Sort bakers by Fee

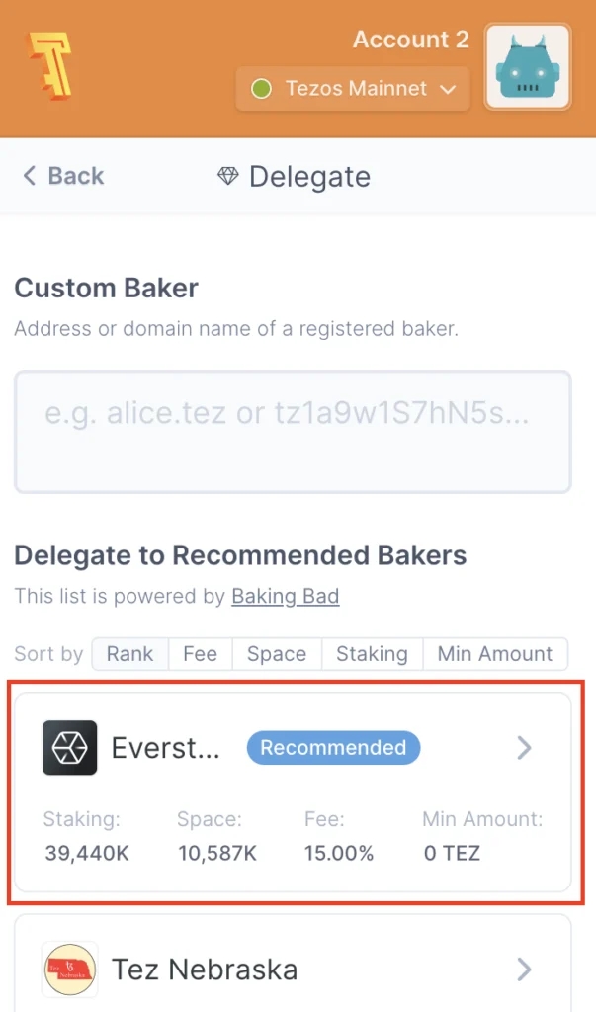tap(200, 654)
